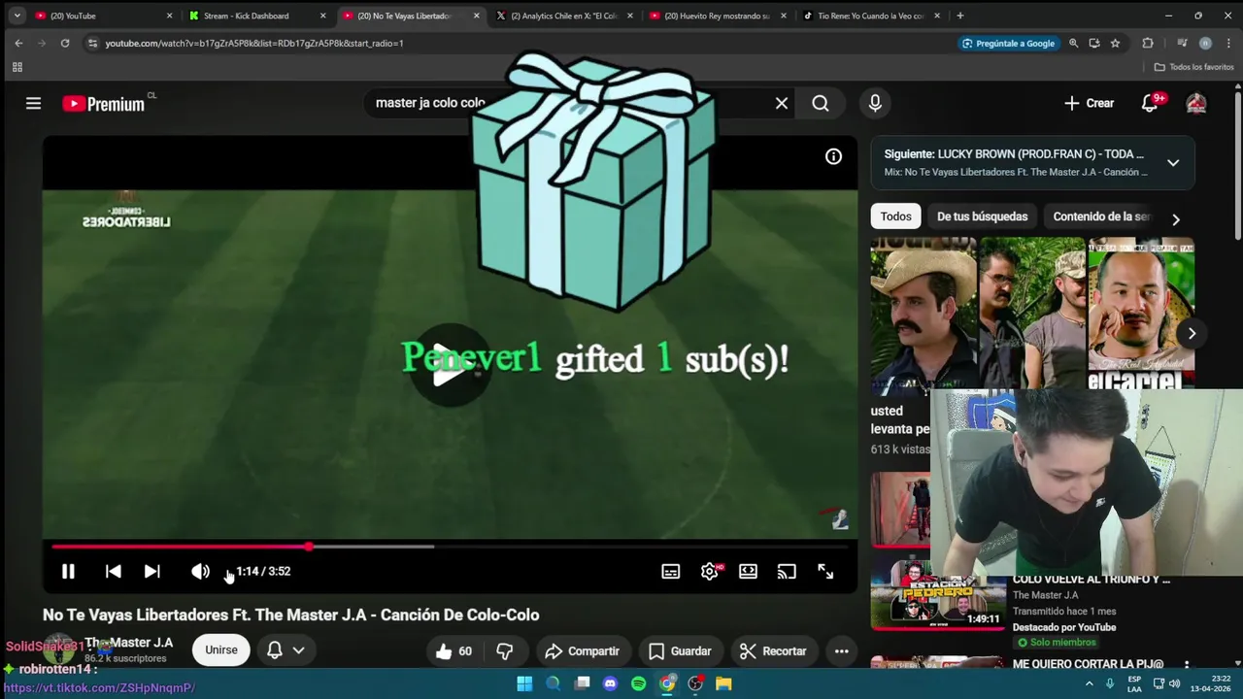Save video with Guardar button
This screenshot has width=1243, height=699.
(680, 650)
